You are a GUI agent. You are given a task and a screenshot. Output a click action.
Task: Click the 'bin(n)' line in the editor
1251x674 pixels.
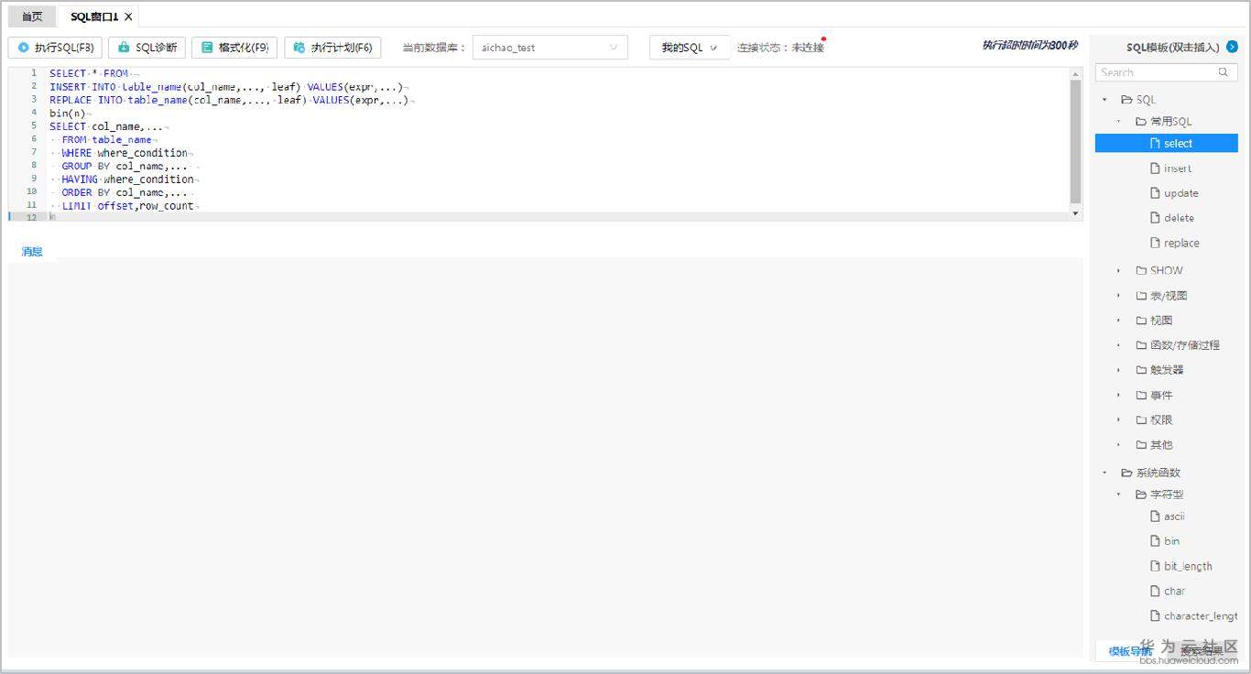[67, 114]
